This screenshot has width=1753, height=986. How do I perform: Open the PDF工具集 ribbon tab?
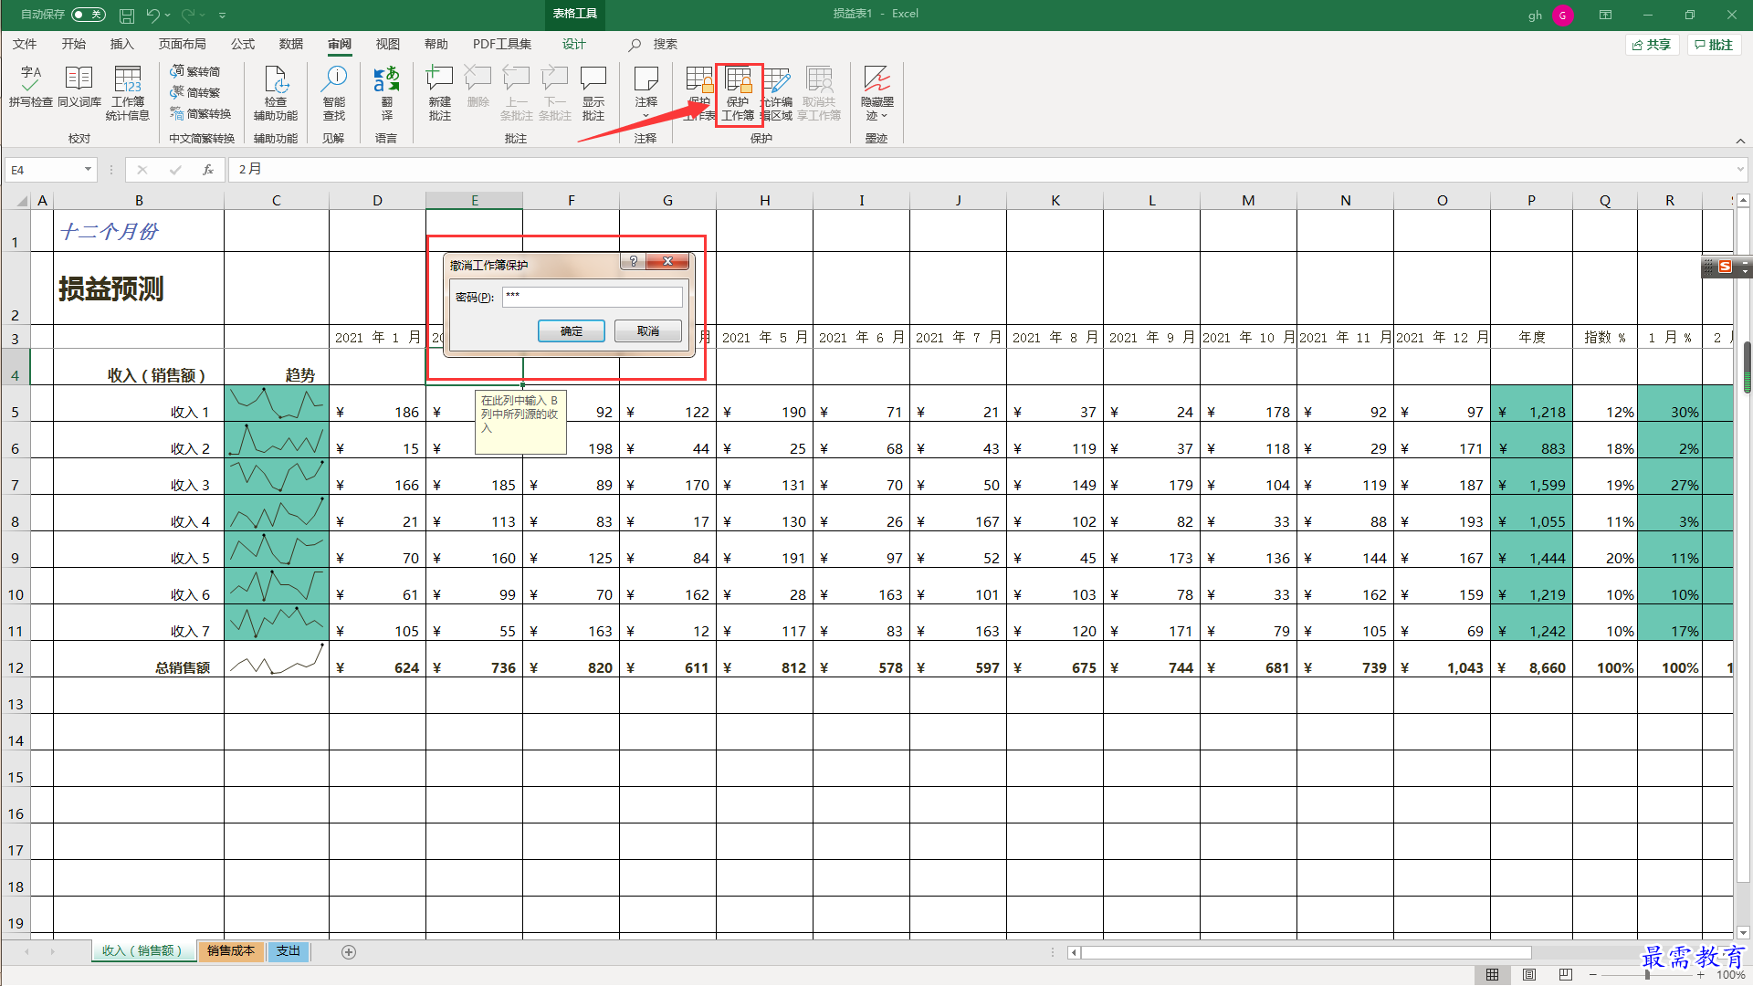(501, 44)
